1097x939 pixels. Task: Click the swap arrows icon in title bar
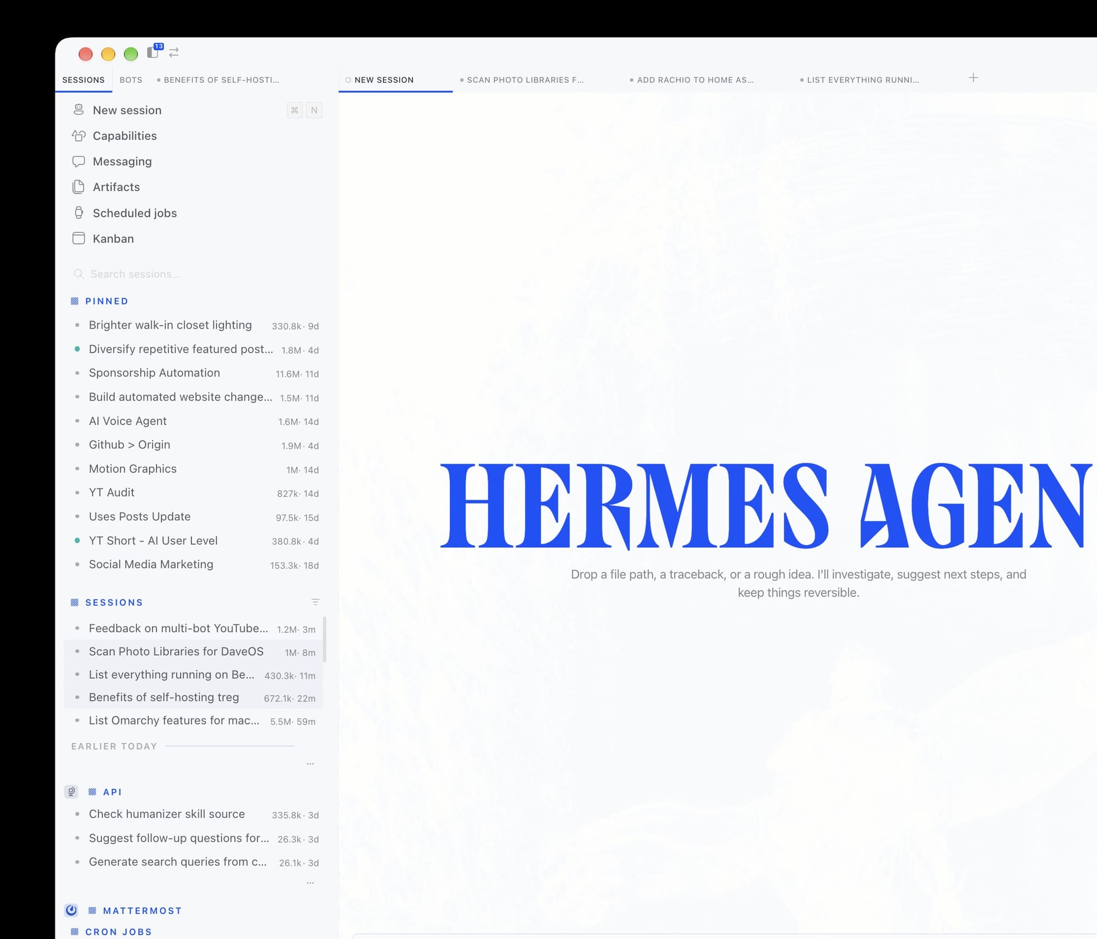(x=174, y=52)
